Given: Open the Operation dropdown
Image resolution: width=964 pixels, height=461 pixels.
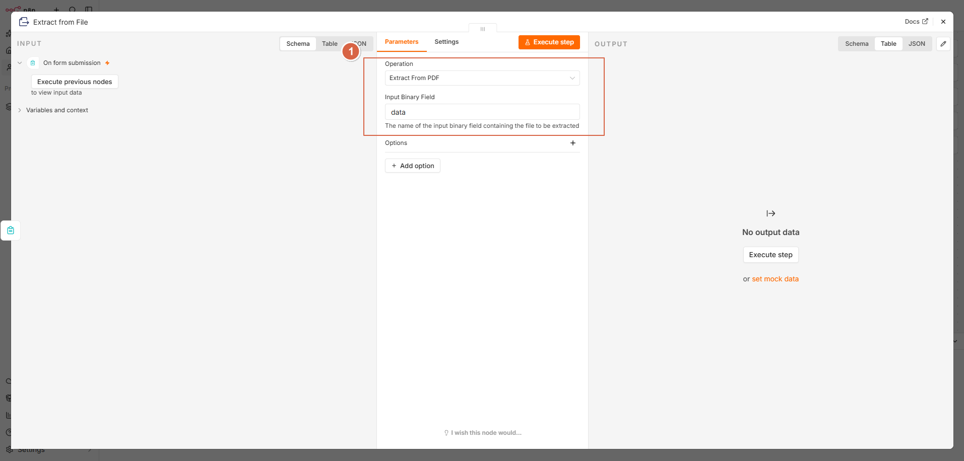Looking at the screenshot, I should (482, 78).
